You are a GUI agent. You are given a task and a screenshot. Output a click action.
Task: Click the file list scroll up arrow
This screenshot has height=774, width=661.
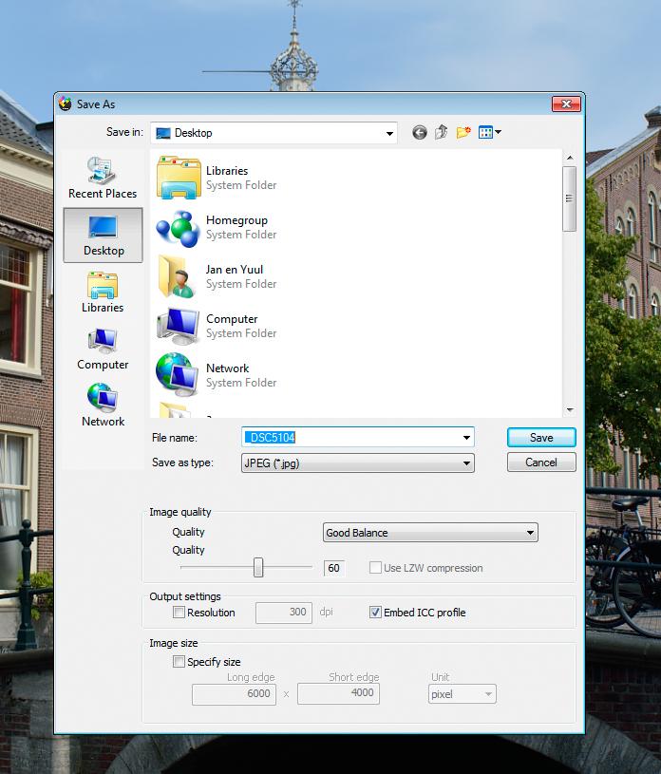coord(569,158)
